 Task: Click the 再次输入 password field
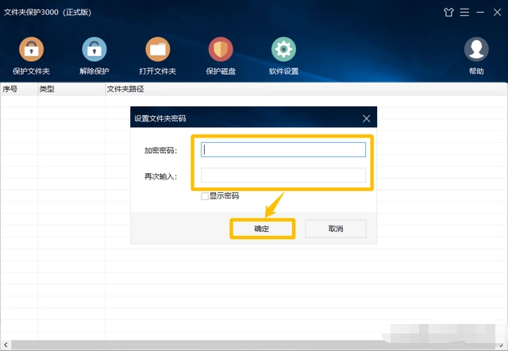283,175
